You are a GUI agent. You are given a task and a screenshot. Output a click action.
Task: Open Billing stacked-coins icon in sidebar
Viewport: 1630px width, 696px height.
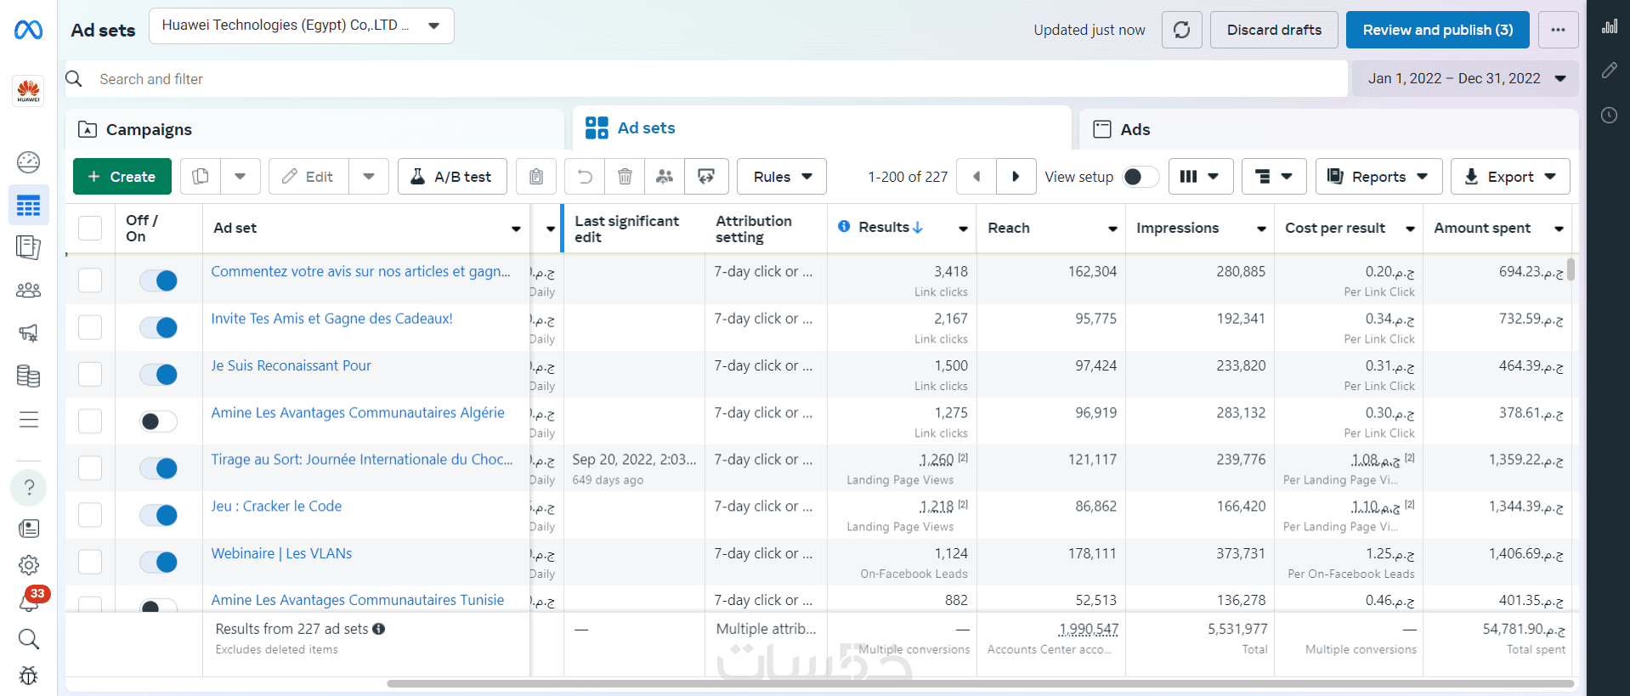(29, 376)
